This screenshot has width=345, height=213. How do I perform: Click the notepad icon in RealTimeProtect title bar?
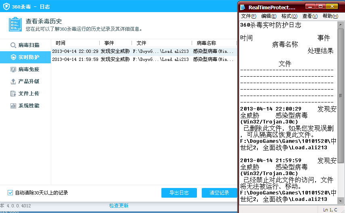243,7
